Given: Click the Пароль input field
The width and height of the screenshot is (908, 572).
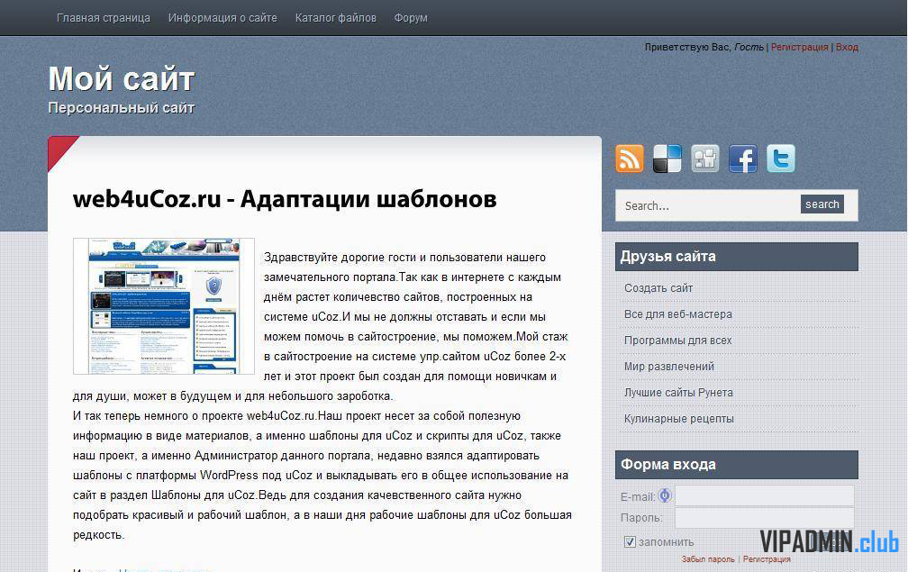Looking at the screenshot, I should (765, 518).
